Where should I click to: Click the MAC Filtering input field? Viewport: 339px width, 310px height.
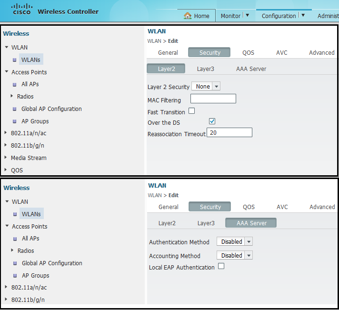213,99
